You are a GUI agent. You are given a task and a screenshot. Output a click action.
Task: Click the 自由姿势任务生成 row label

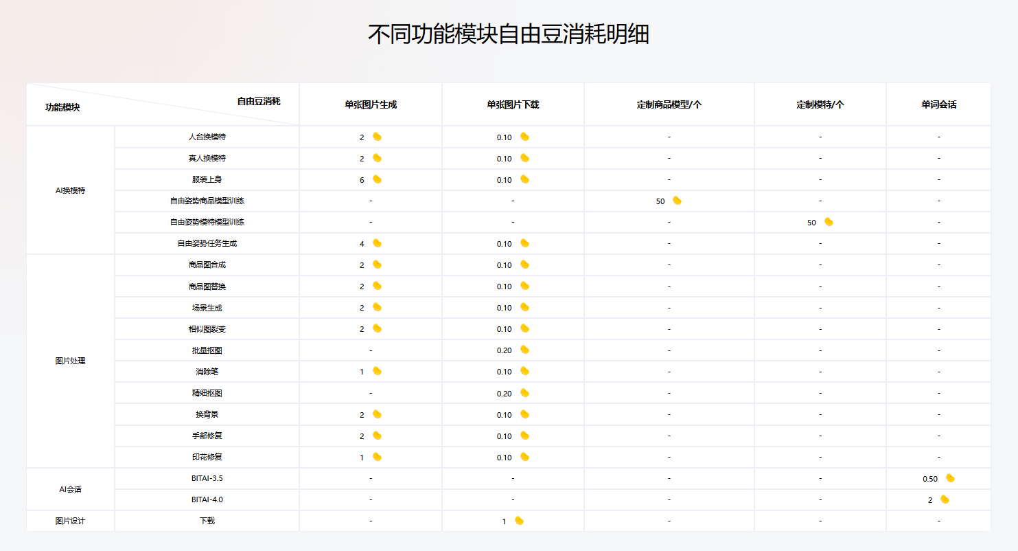click(207, 243)
